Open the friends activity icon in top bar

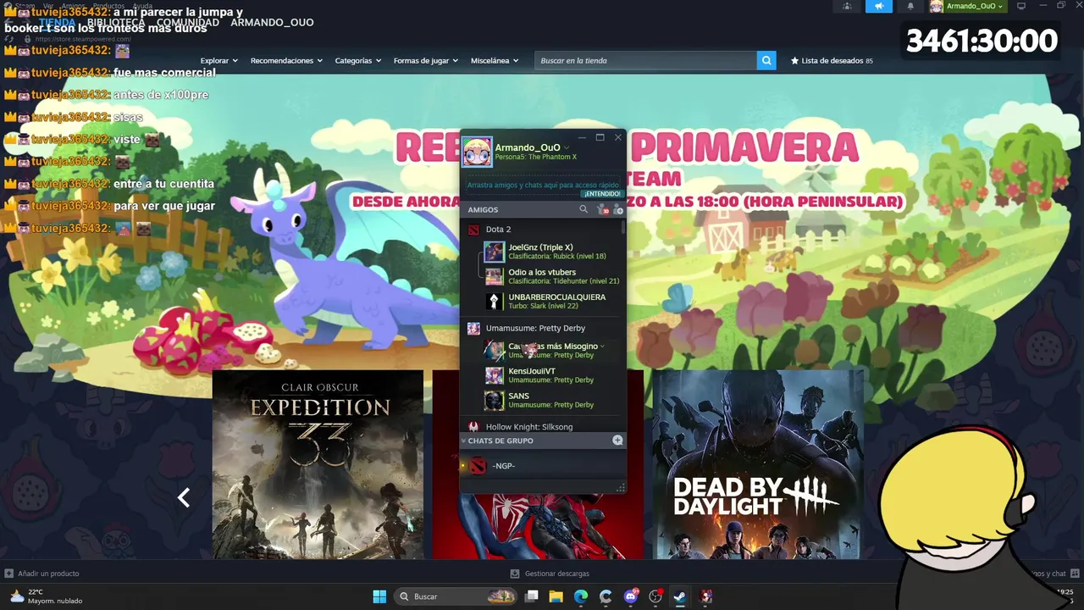(848, 6)
